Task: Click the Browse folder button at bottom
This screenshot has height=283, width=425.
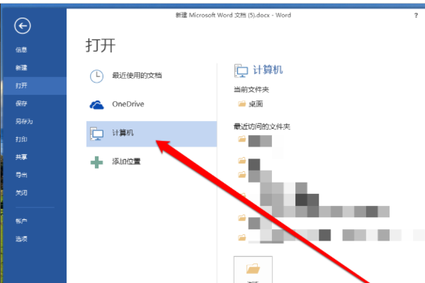Action: coord(253,270)
